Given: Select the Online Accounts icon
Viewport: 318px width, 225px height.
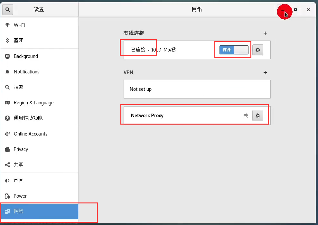Looking at the screenshot, I should (x=7, y=134).
